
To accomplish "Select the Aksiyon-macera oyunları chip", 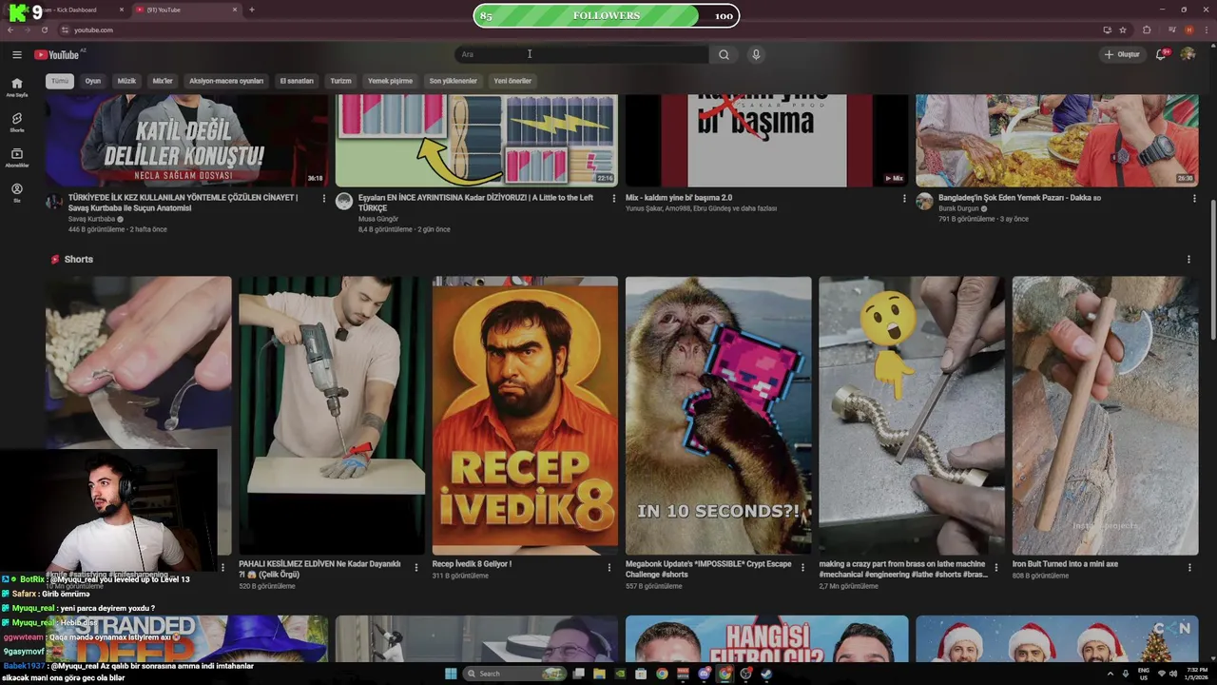I will tap(226, 81).
